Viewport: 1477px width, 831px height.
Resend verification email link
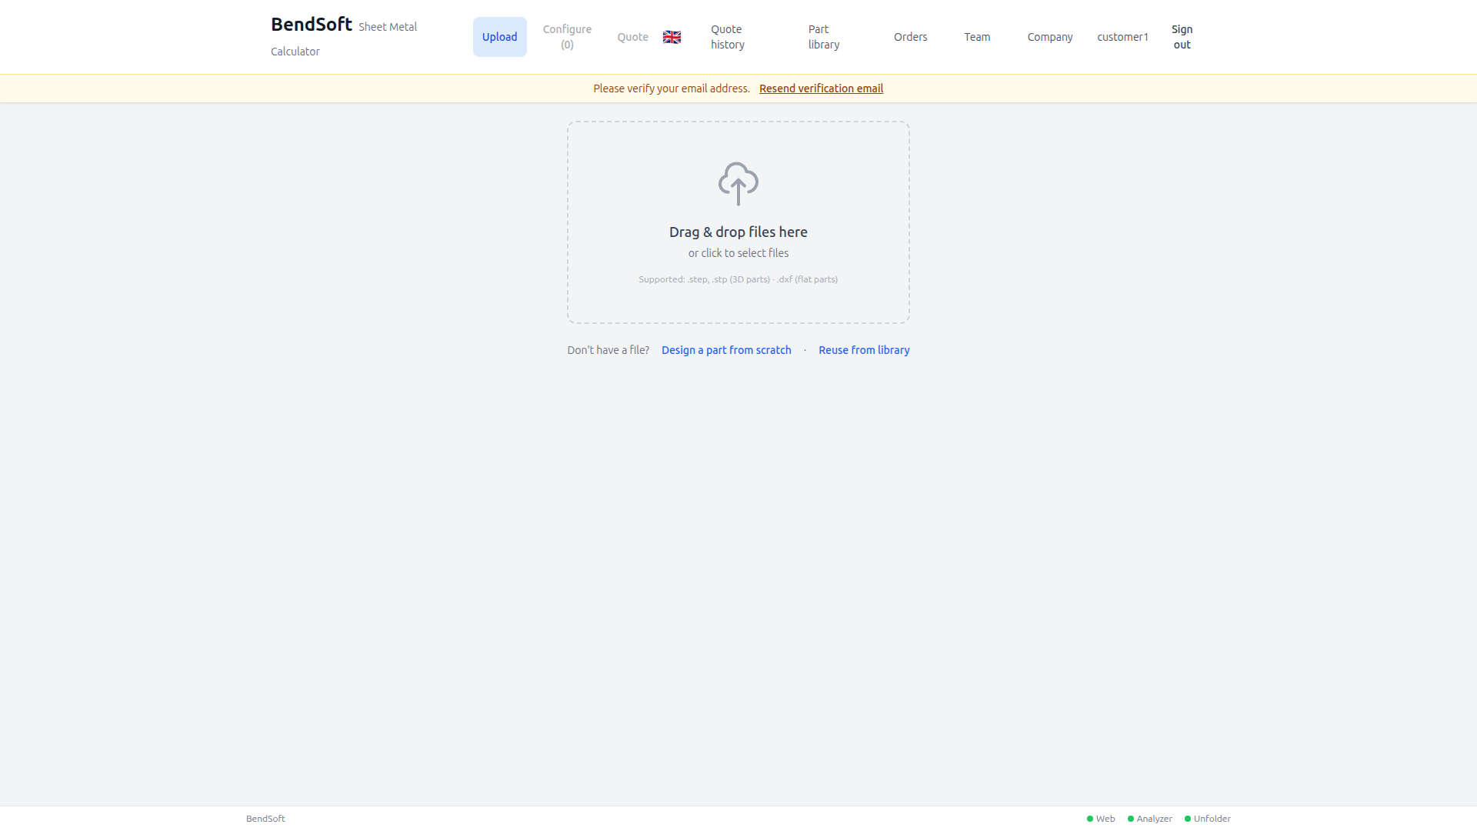(x=821, y=88)
